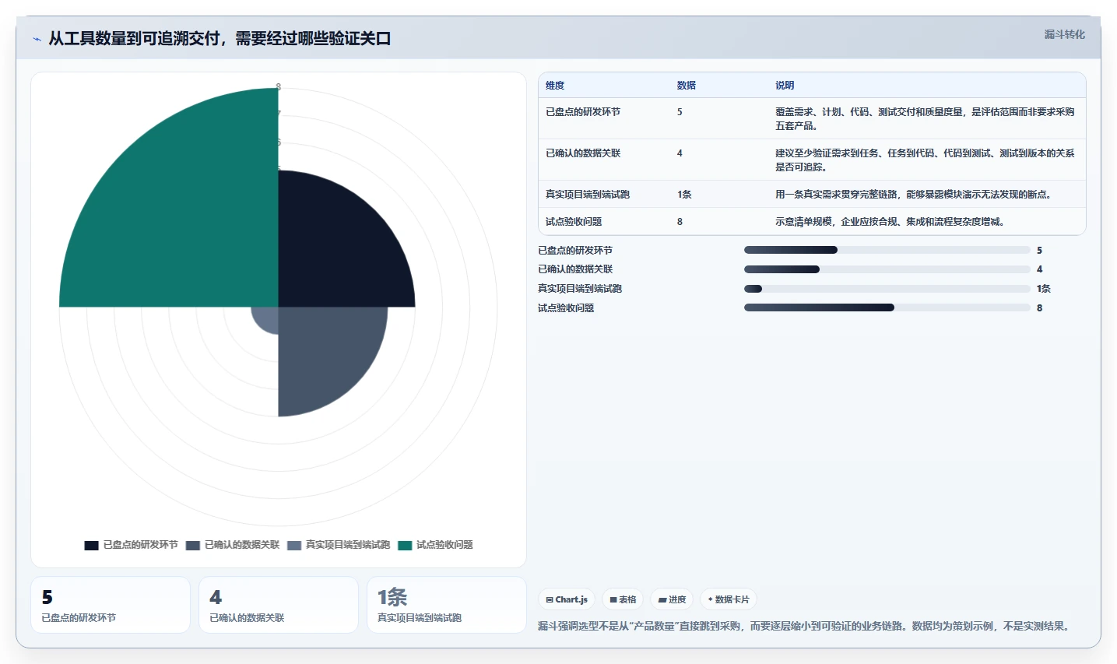
Task: Click the 真实项目端到端试跑 progress bar
Action: (x=887, y=289)
